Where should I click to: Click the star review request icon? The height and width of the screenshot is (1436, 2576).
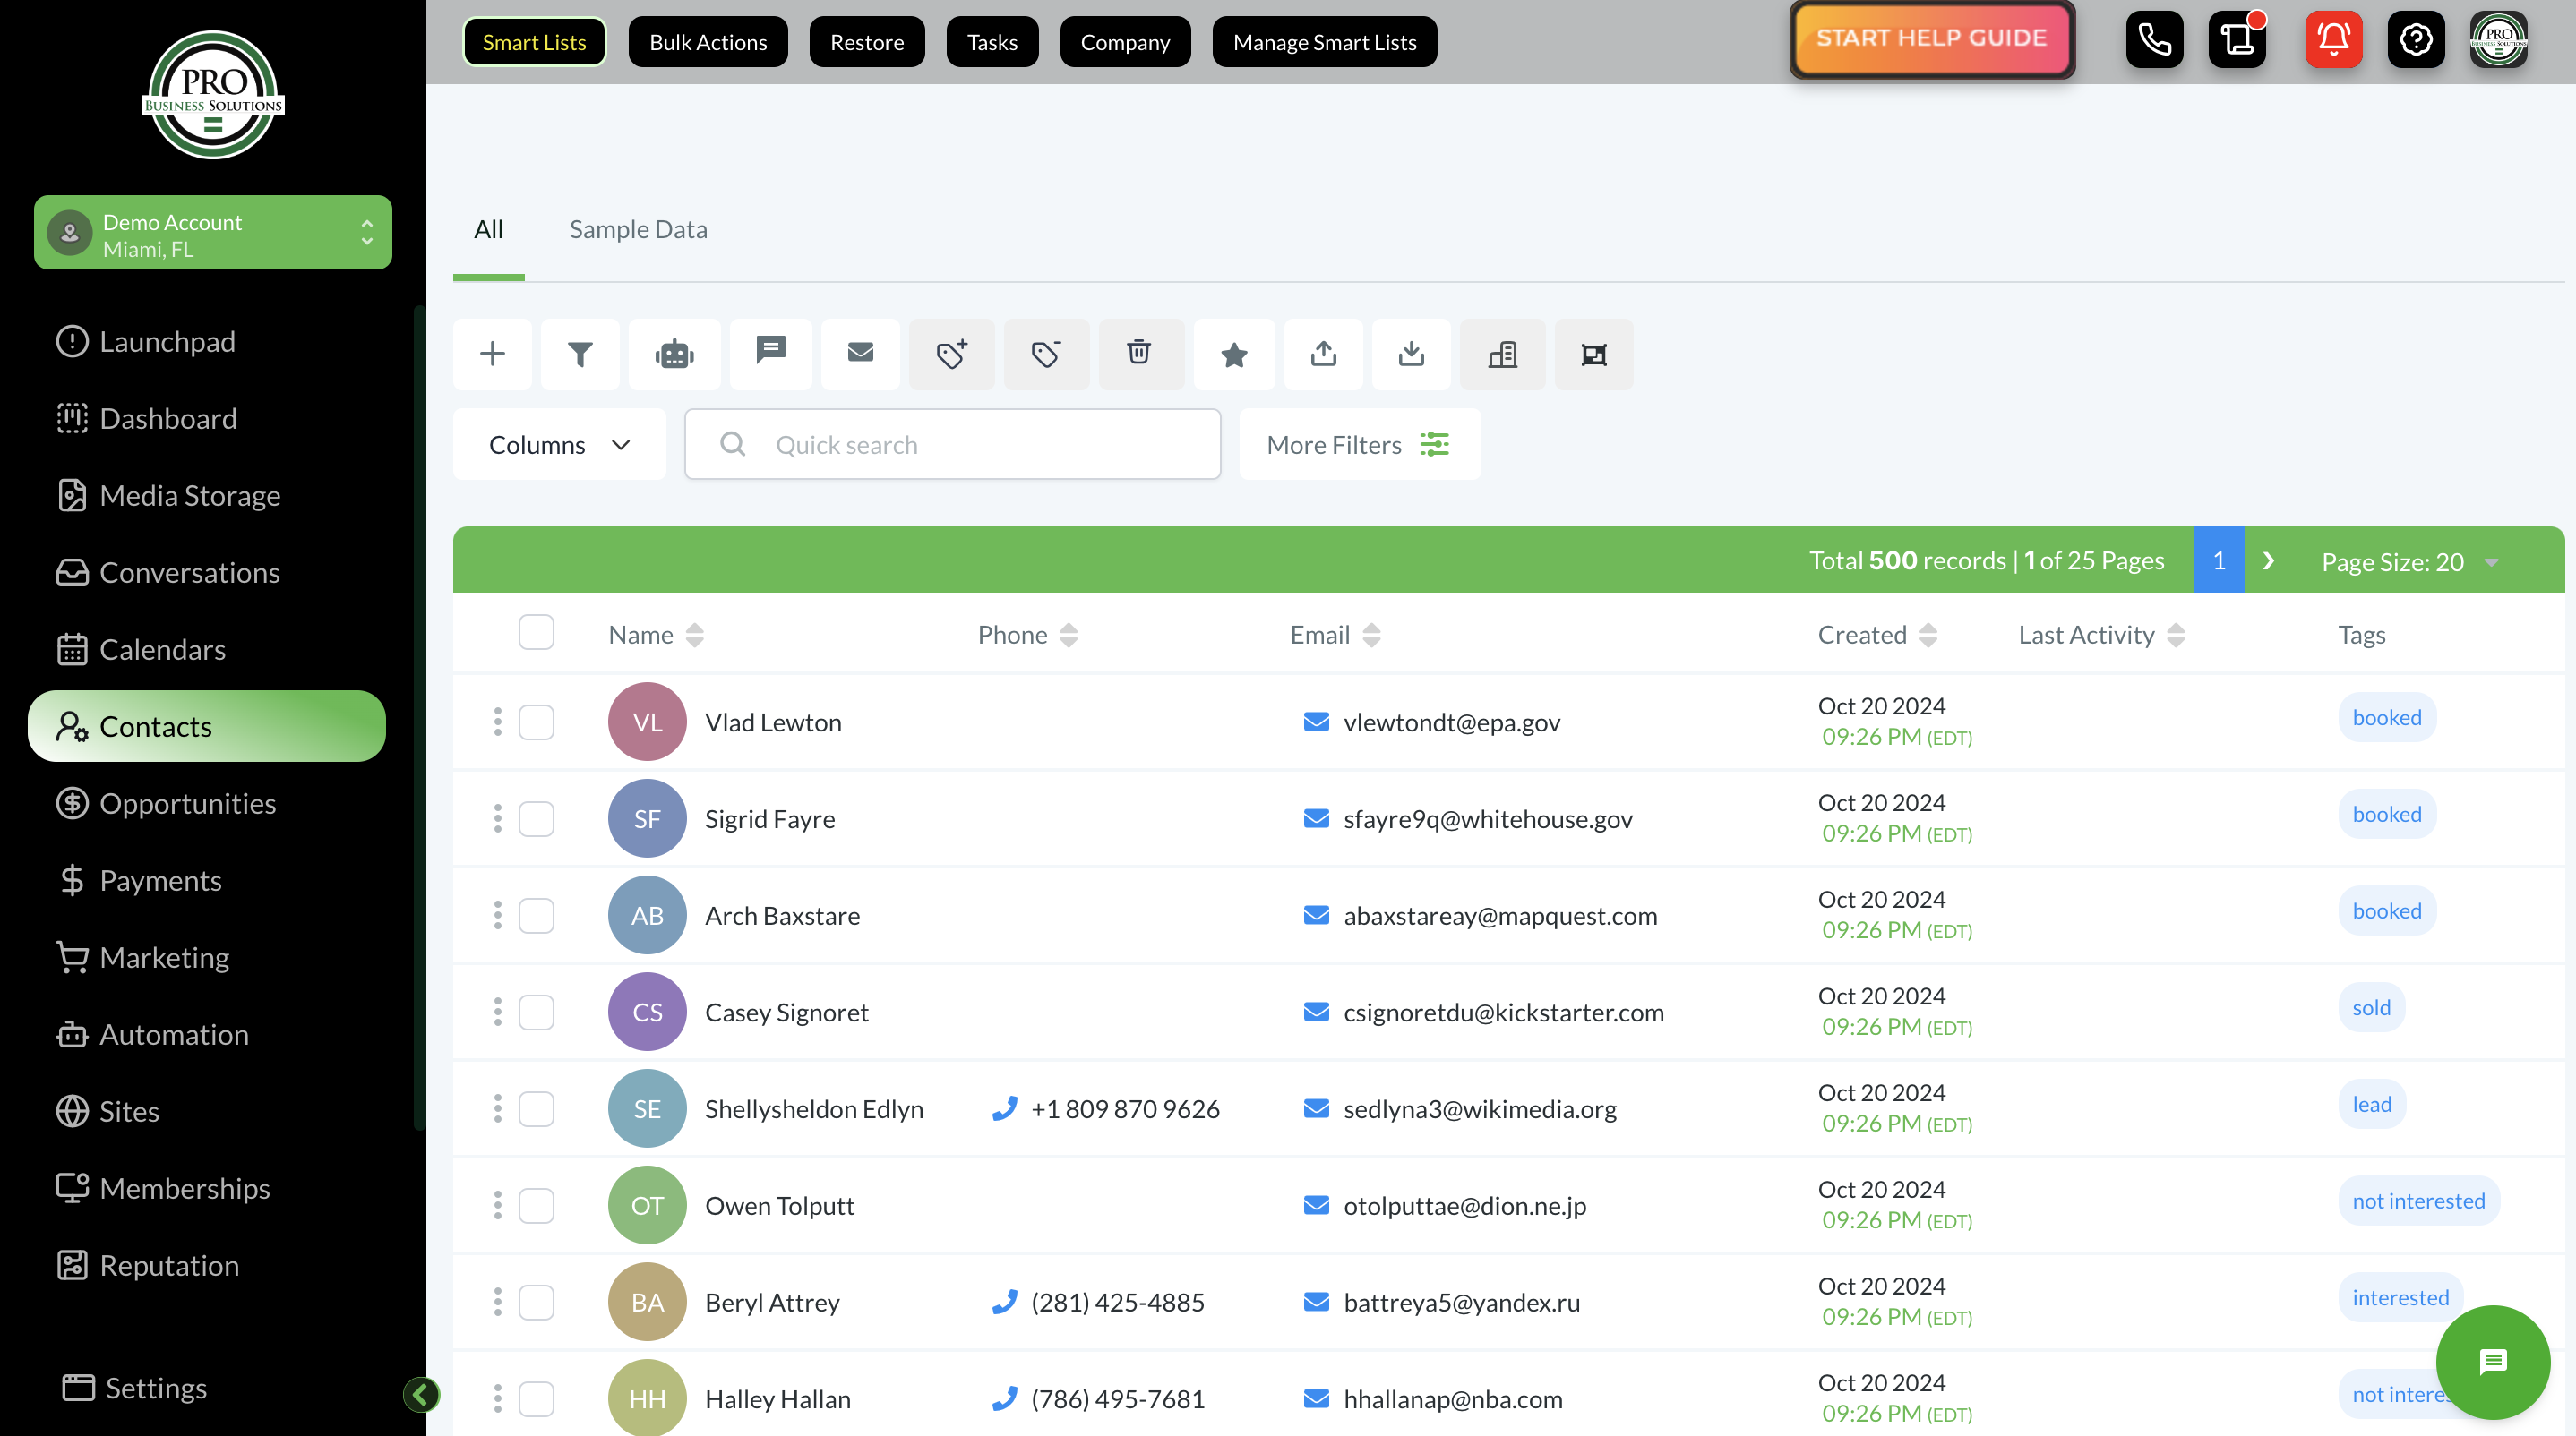pyautogui.click(x=1234, y=354)
